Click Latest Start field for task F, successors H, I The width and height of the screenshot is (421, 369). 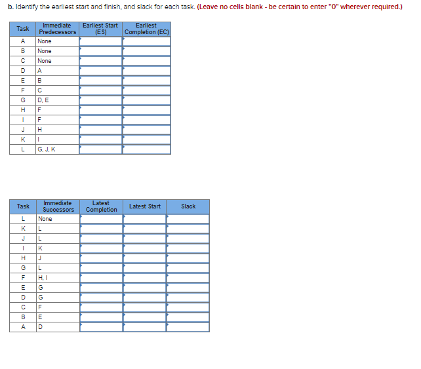pyautogui.click(x=145, y=278)
